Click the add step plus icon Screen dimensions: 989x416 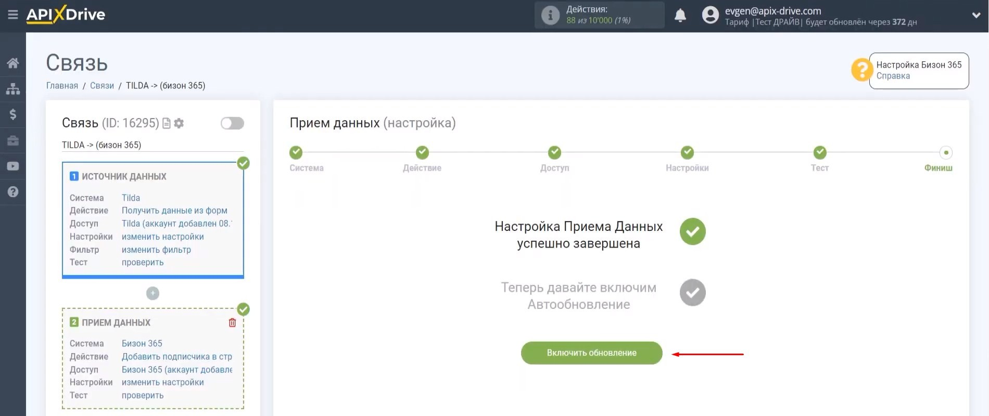coord(153,293)
